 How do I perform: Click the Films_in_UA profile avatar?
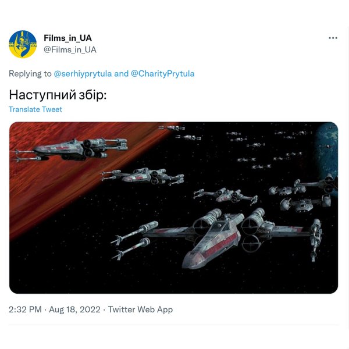coord(23,44)
